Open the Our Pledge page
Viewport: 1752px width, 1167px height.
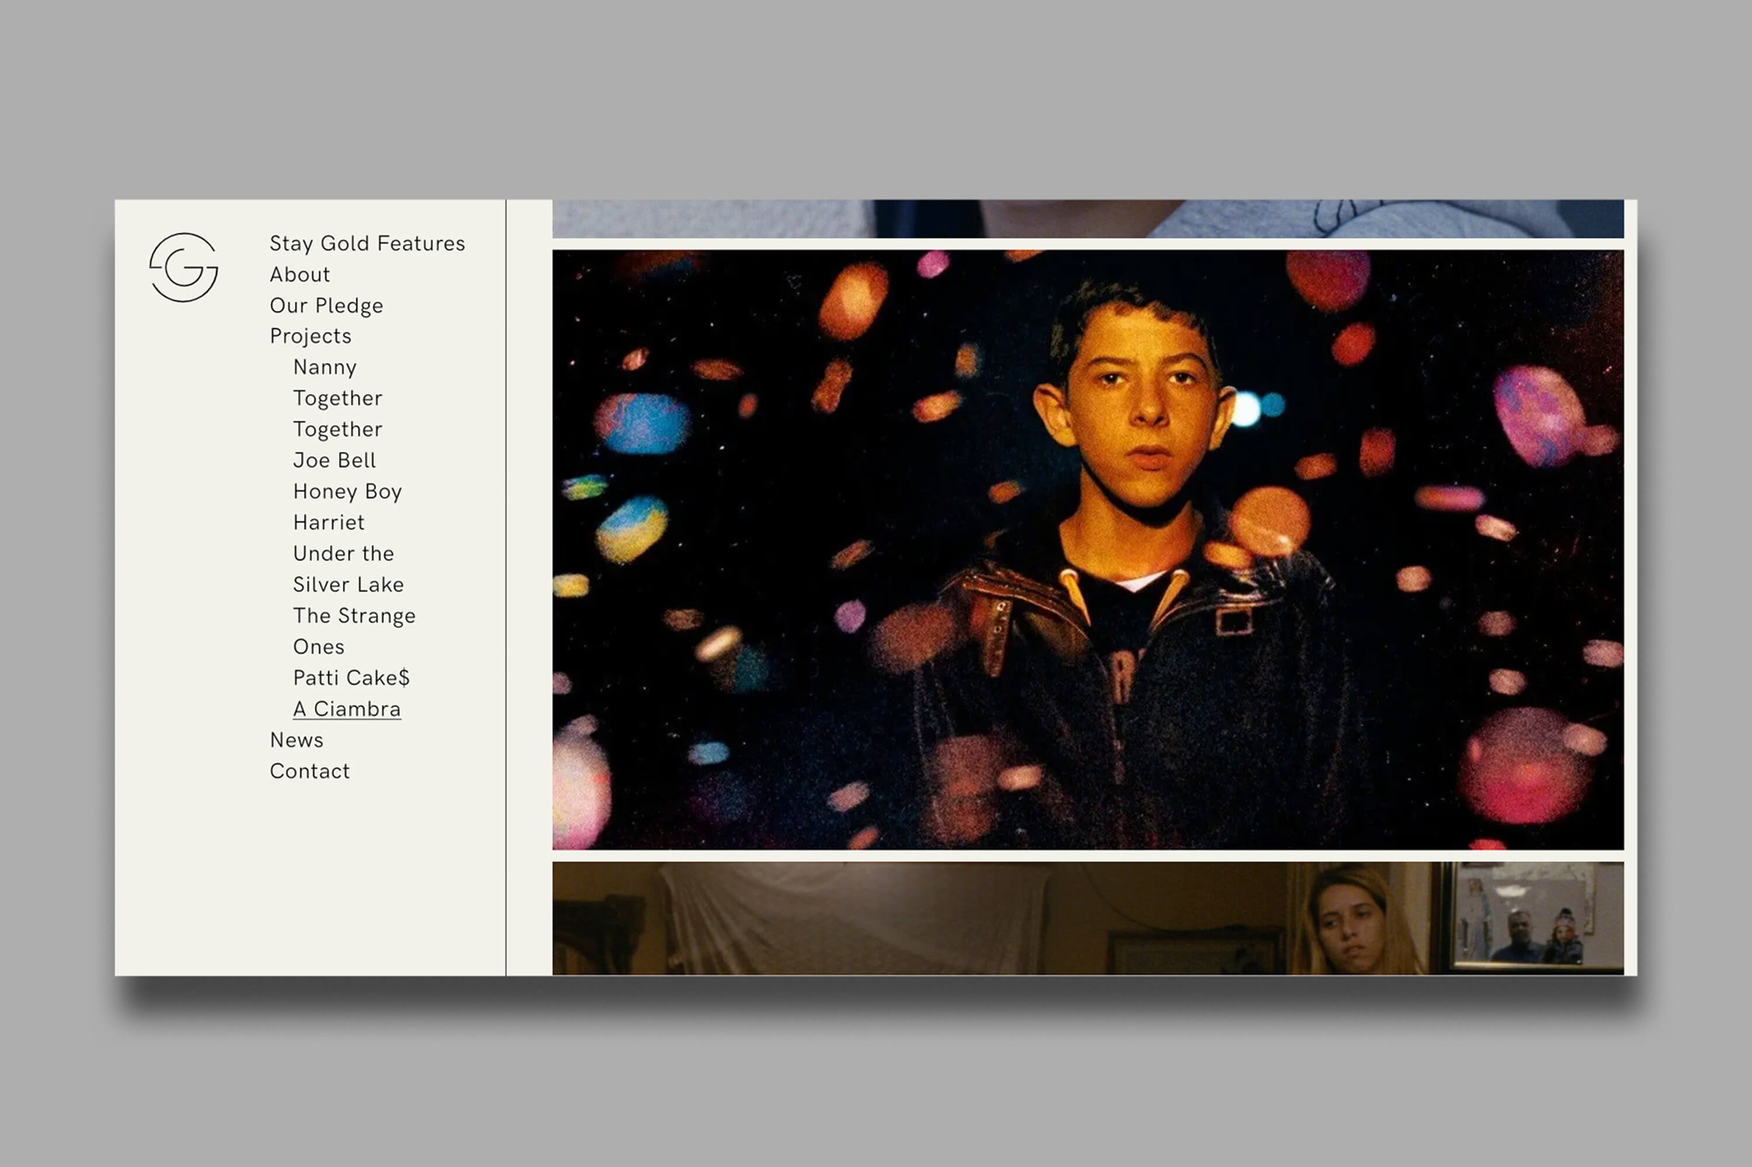point(326,306)
